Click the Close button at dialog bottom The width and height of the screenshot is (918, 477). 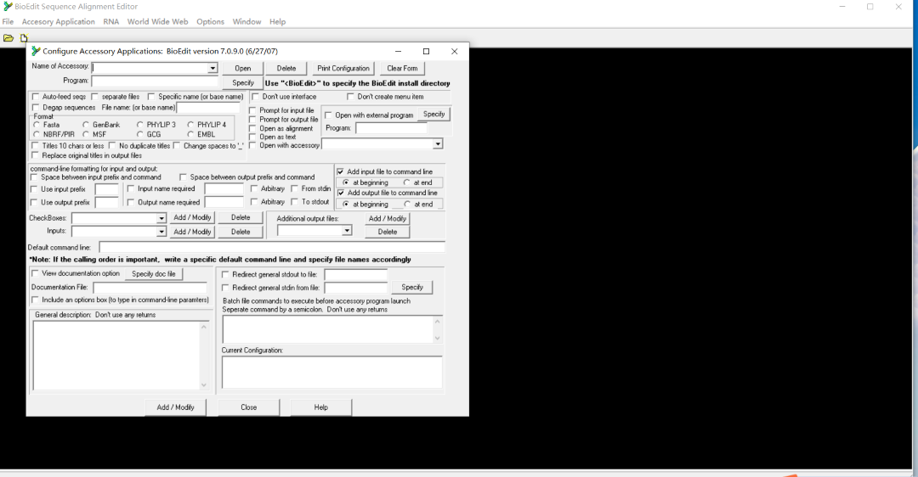click(x=249, y=407)
